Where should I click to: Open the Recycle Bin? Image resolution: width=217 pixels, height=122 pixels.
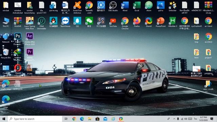6,52
